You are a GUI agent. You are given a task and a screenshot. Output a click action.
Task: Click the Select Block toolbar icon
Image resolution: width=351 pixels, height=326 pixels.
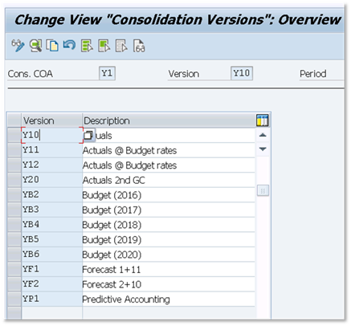pyautogui.click(x=104, y=46)
